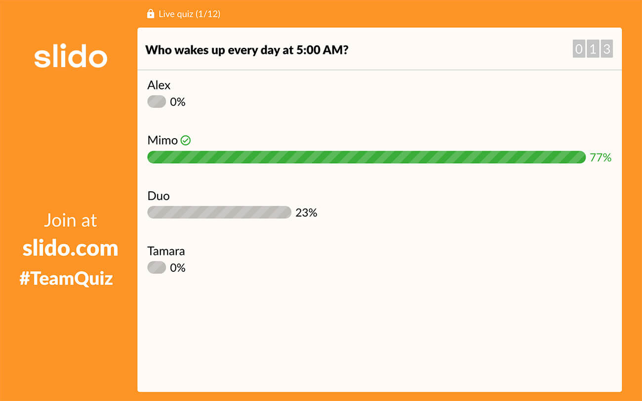The height and width of the screenshot is (401, 642).
Task: Click Duo's gray striped result bar
Action: point(219,212)
